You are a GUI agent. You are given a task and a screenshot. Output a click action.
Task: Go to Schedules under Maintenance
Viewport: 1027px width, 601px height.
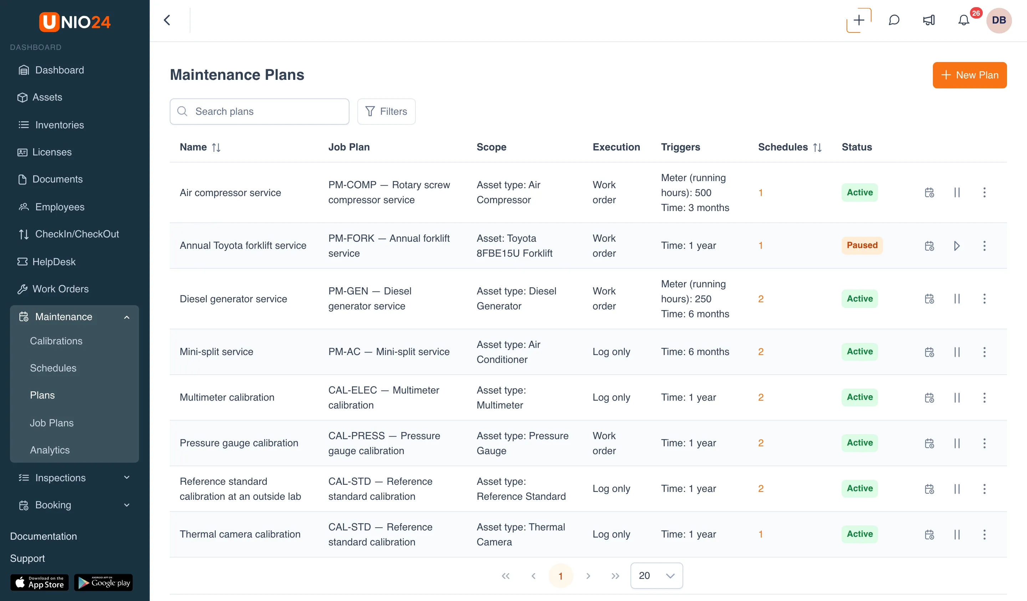[x=53, y=368]
